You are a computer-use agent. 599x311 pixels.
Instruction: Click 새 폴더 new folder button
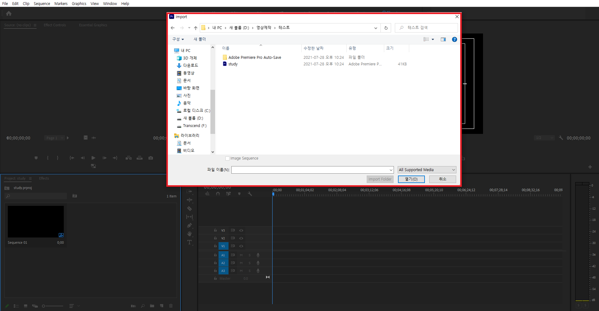[x=200, y=39]
